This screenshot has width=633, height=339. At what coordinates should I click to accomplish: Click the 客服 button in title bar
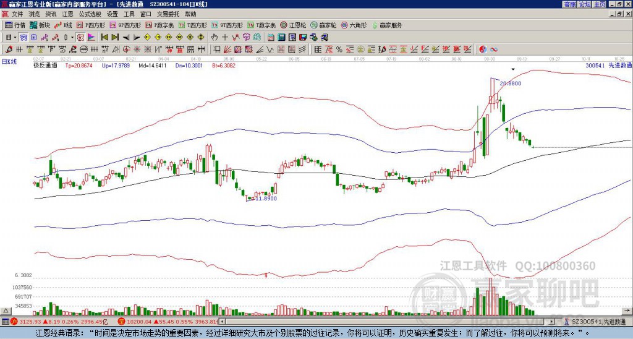coord(569,4)
